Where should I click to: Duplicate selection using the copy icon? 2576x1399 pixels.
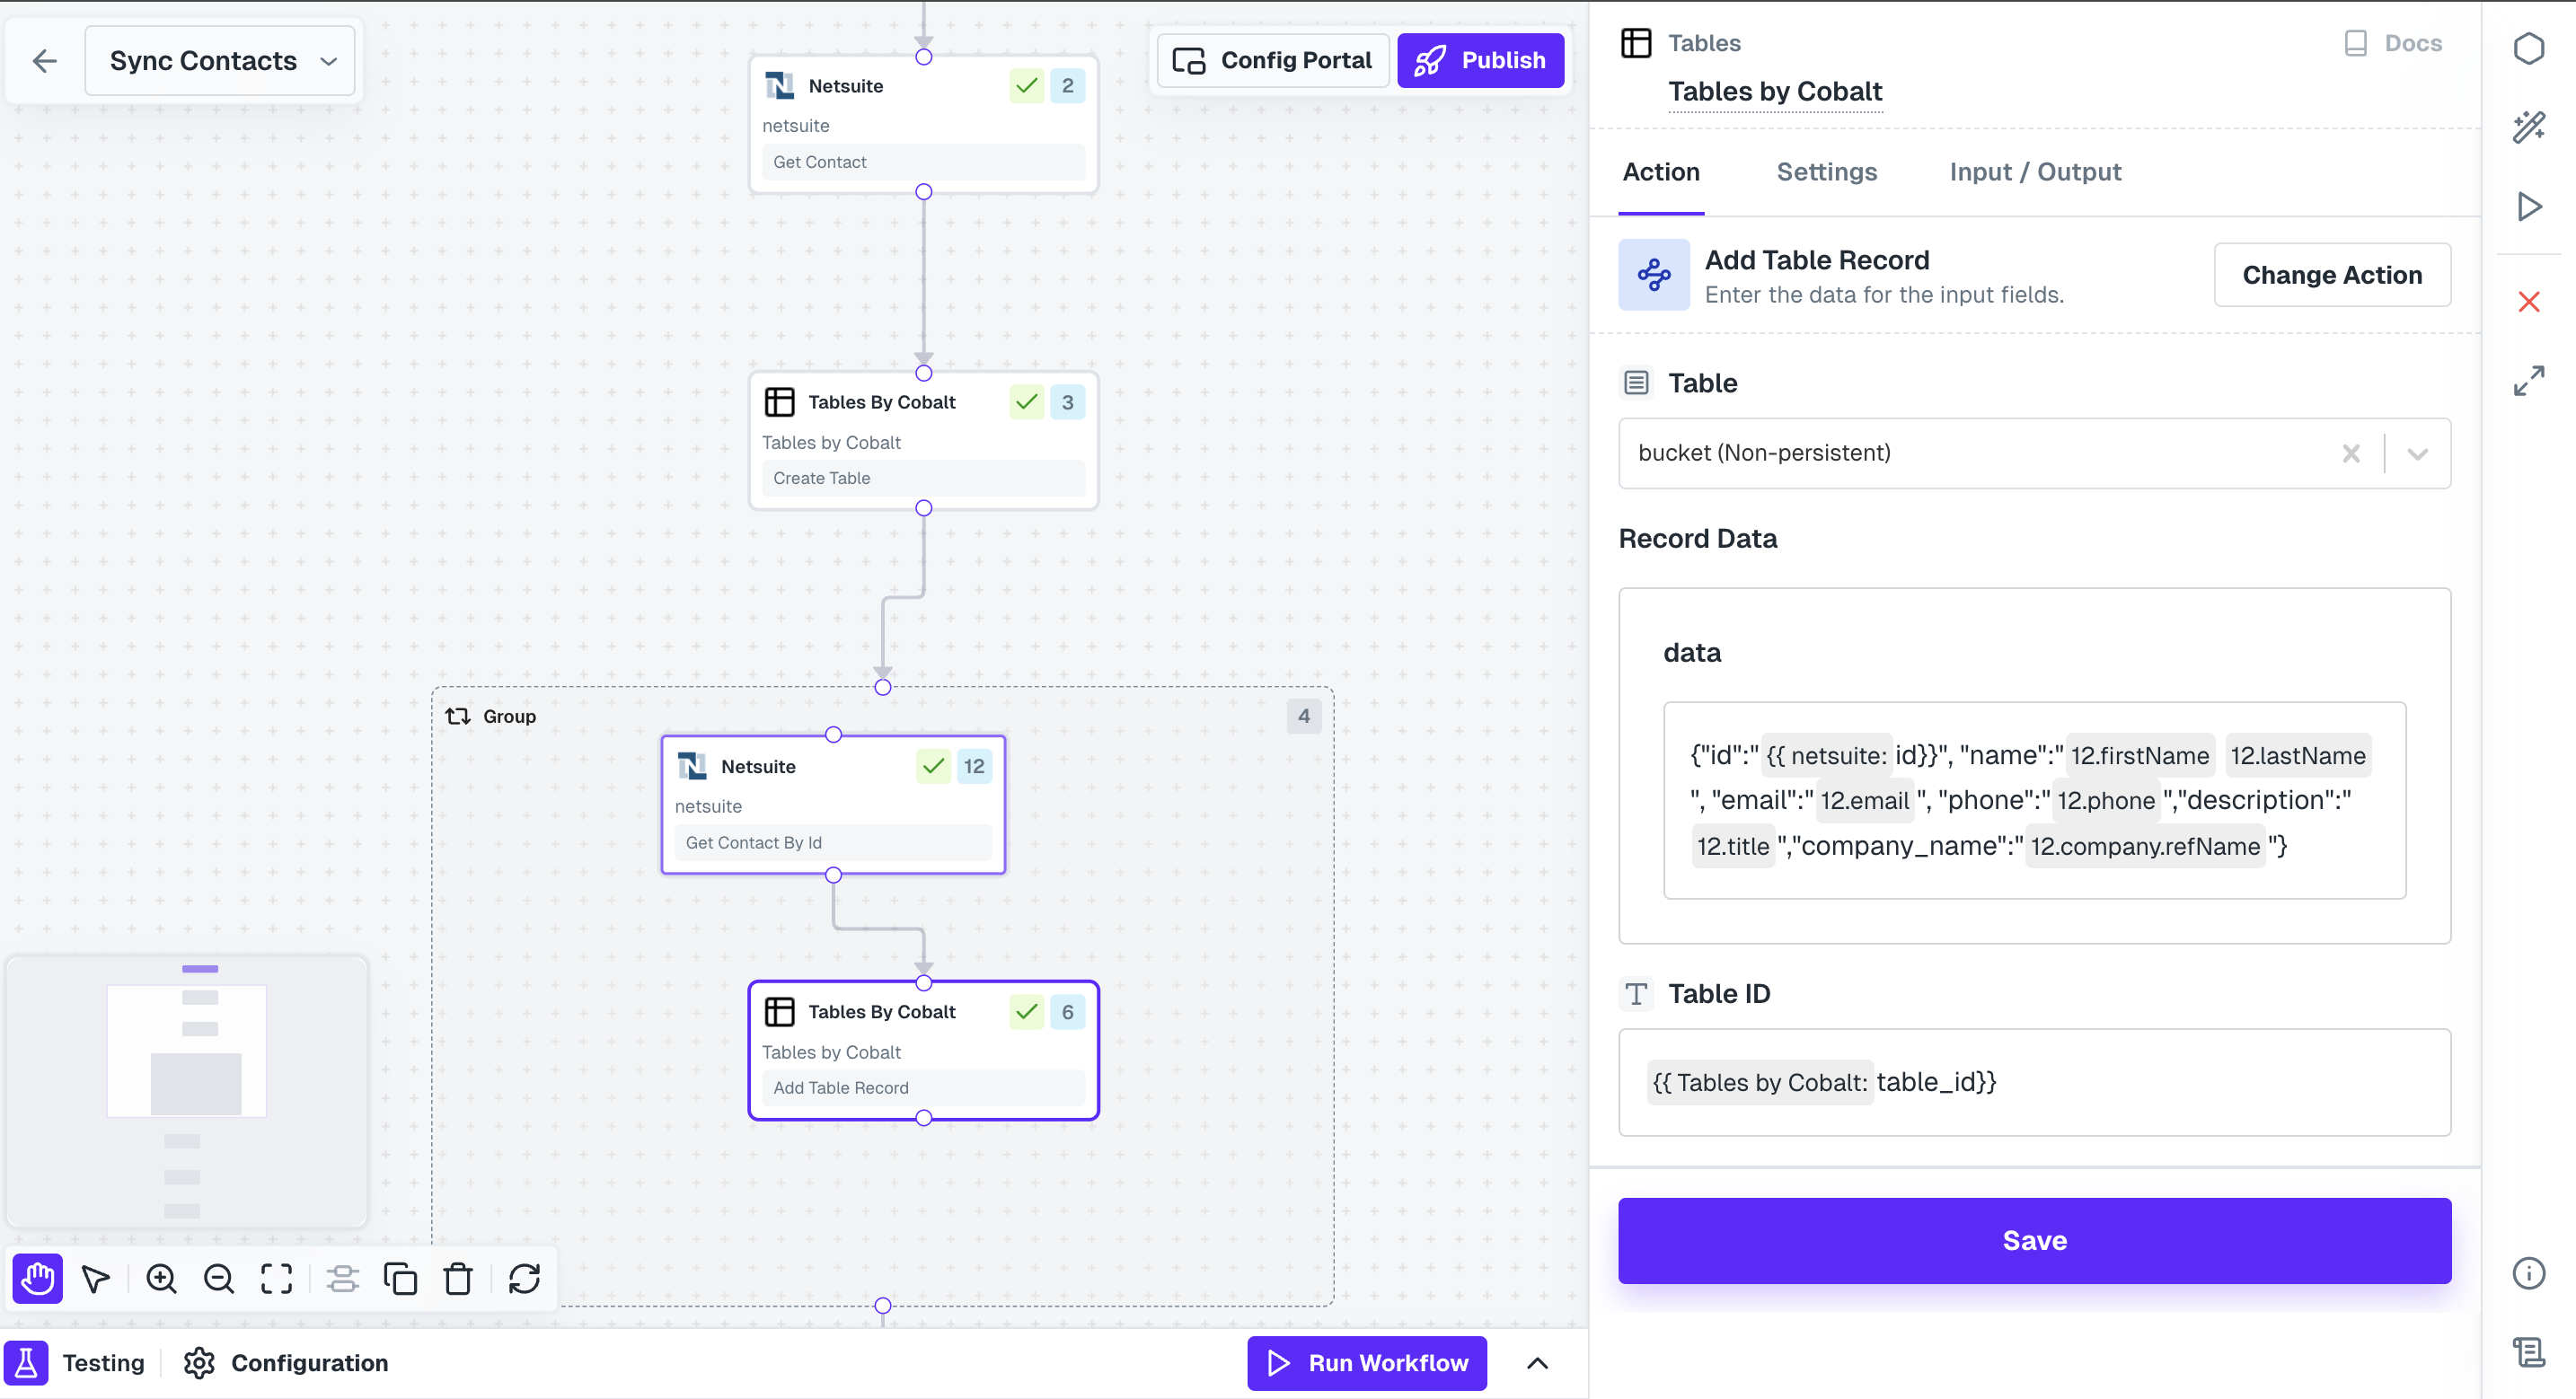click(x=400, y=1278)
